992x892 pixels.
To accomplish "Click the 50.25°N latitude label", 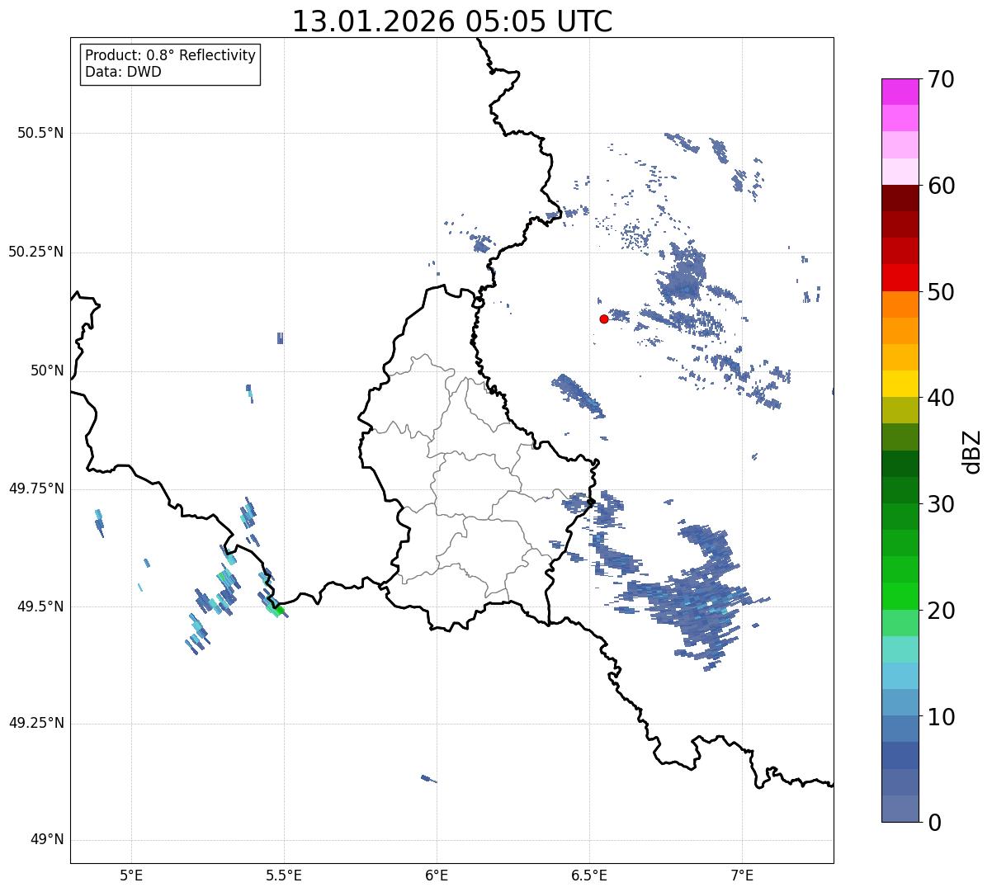I will tap(35, 252).
